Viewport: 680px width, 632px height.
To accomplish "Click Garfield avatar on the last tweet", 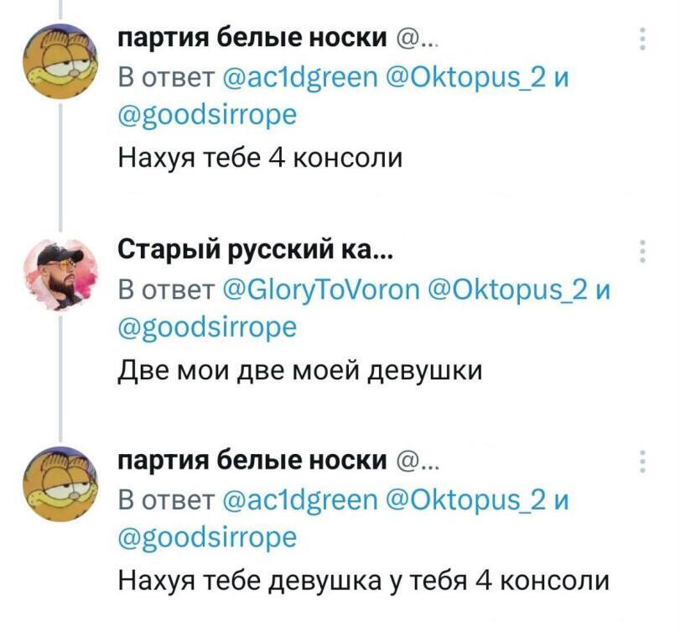I will coord(60,483).
